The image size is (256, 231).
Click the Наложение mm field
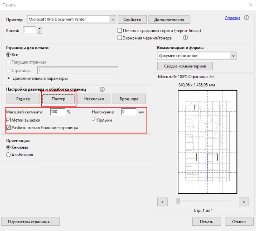[x=129, y=112]
